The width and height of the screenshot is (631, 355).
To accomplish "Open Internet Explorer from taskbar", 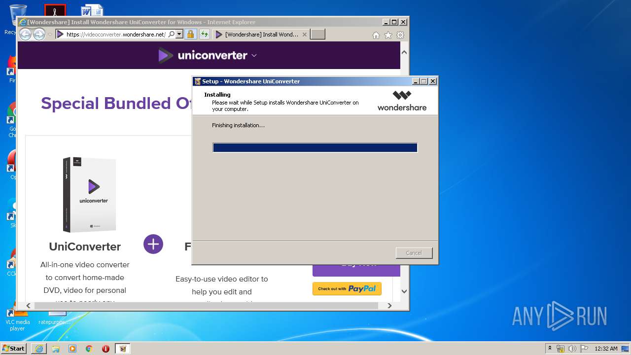I will coord(39,349).
